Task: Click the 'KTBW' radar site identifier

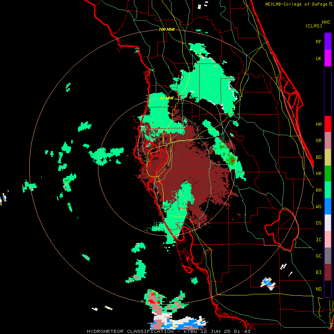Action: pos(190,331)
